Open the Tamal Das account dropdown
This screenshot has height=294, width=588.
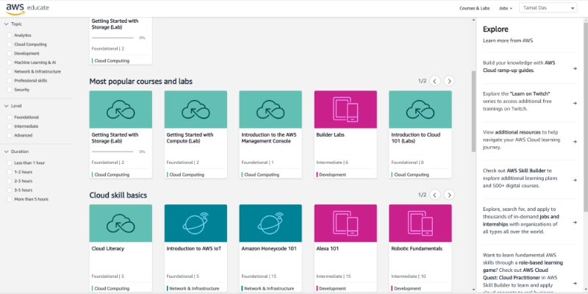(x=548, y=8)
